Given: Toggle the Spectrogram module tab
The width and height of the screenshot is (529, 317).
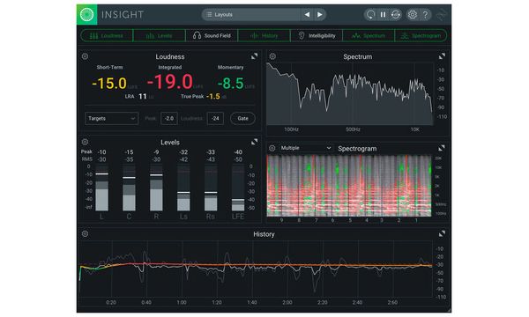Looking at the screenshot, I should pyautogui.click(x=421, y=35).
